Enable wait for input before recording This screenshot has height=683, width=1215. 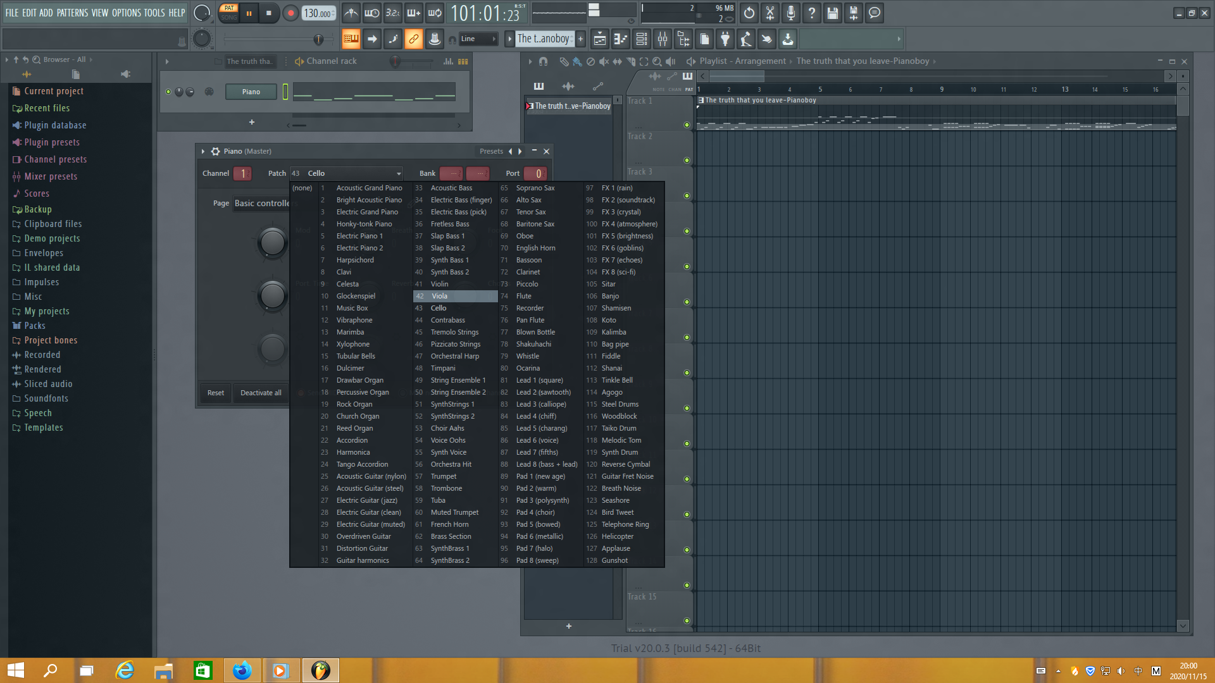click(x=372, y=13)
